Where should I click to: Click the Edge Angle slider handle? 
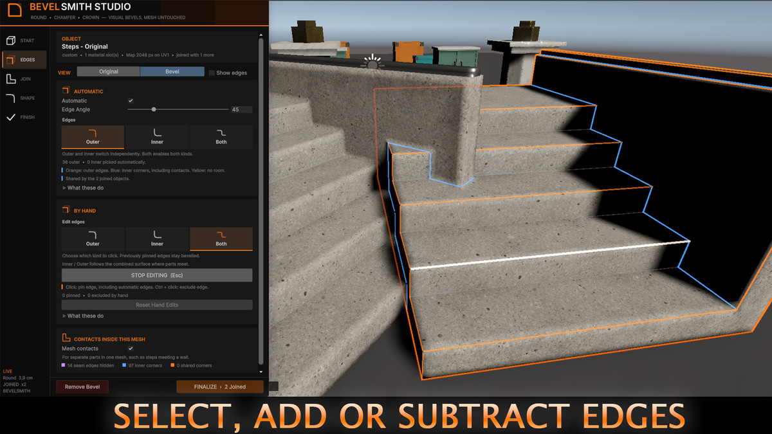(154, 109)
